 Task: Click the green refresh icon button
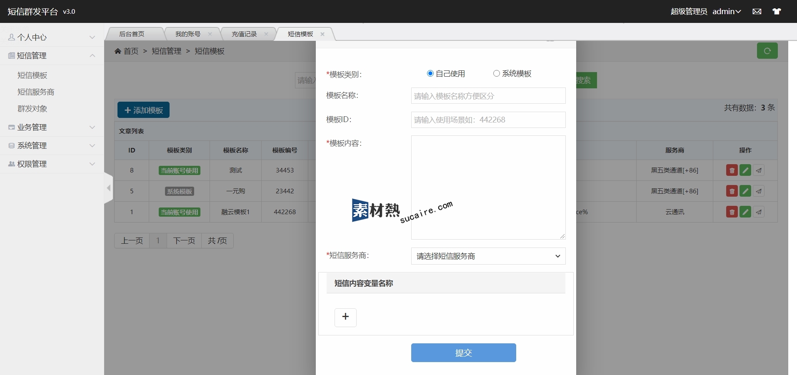(767, 51)
